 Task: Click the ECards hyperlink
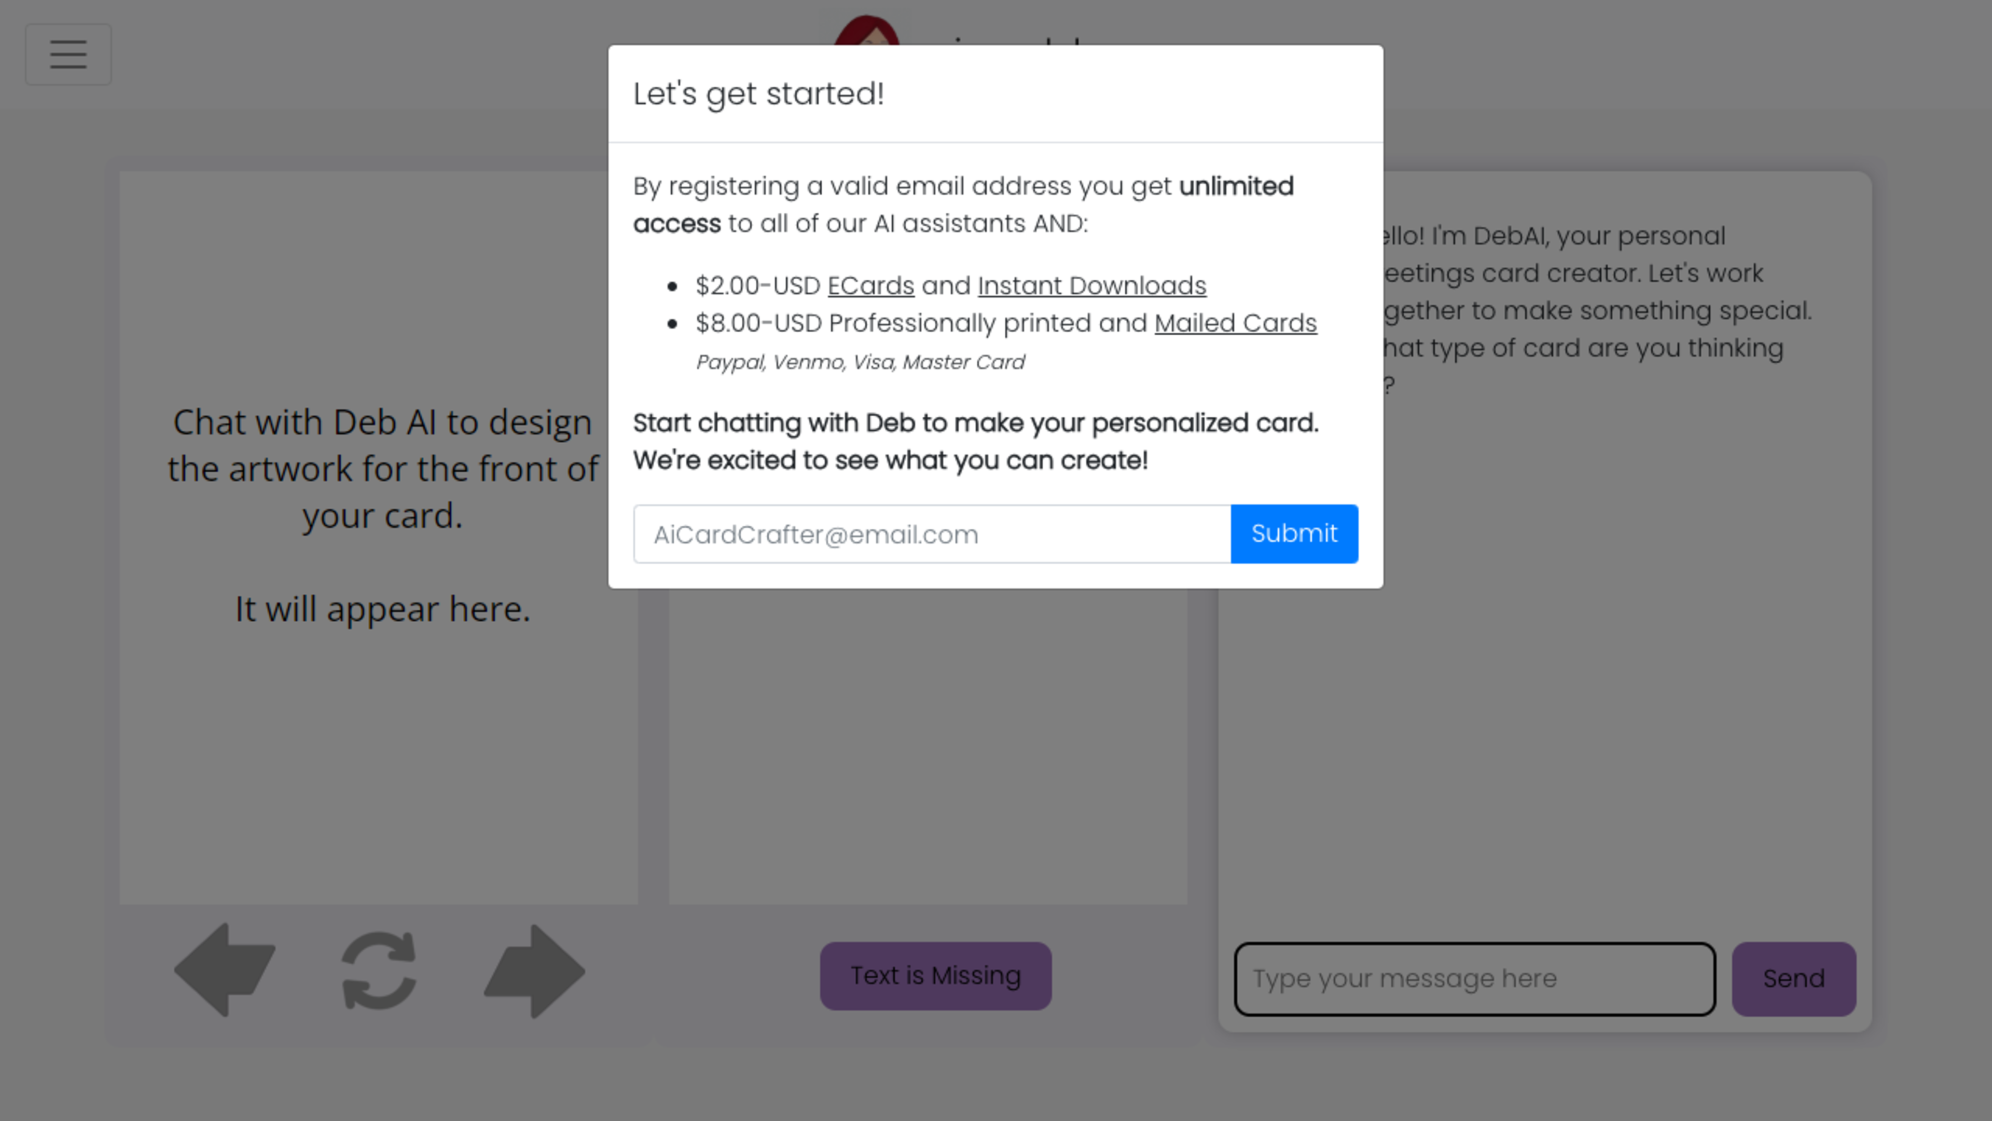[x=870, y=285]
